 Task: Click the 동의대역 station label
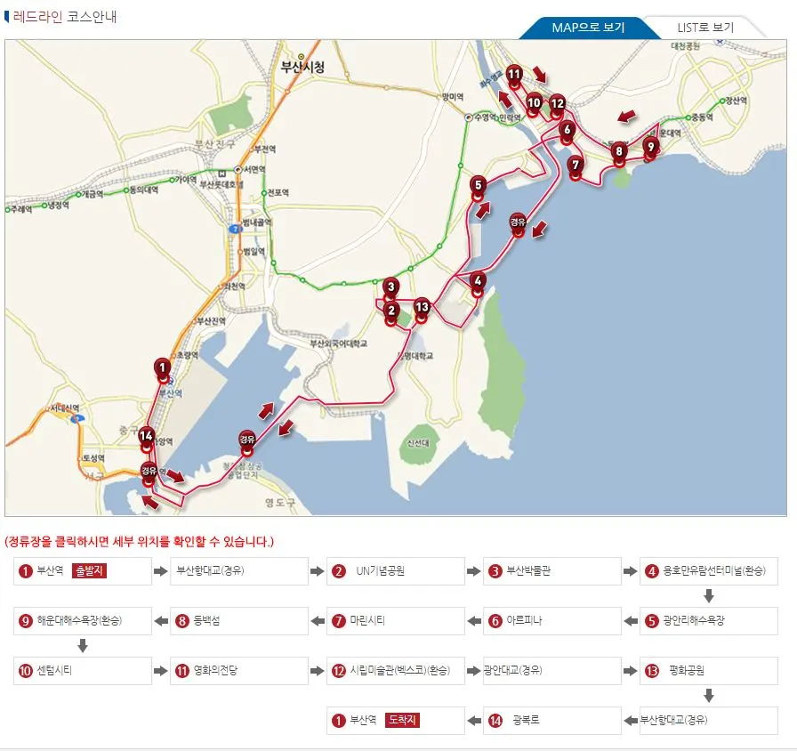(x=144, y=190)
